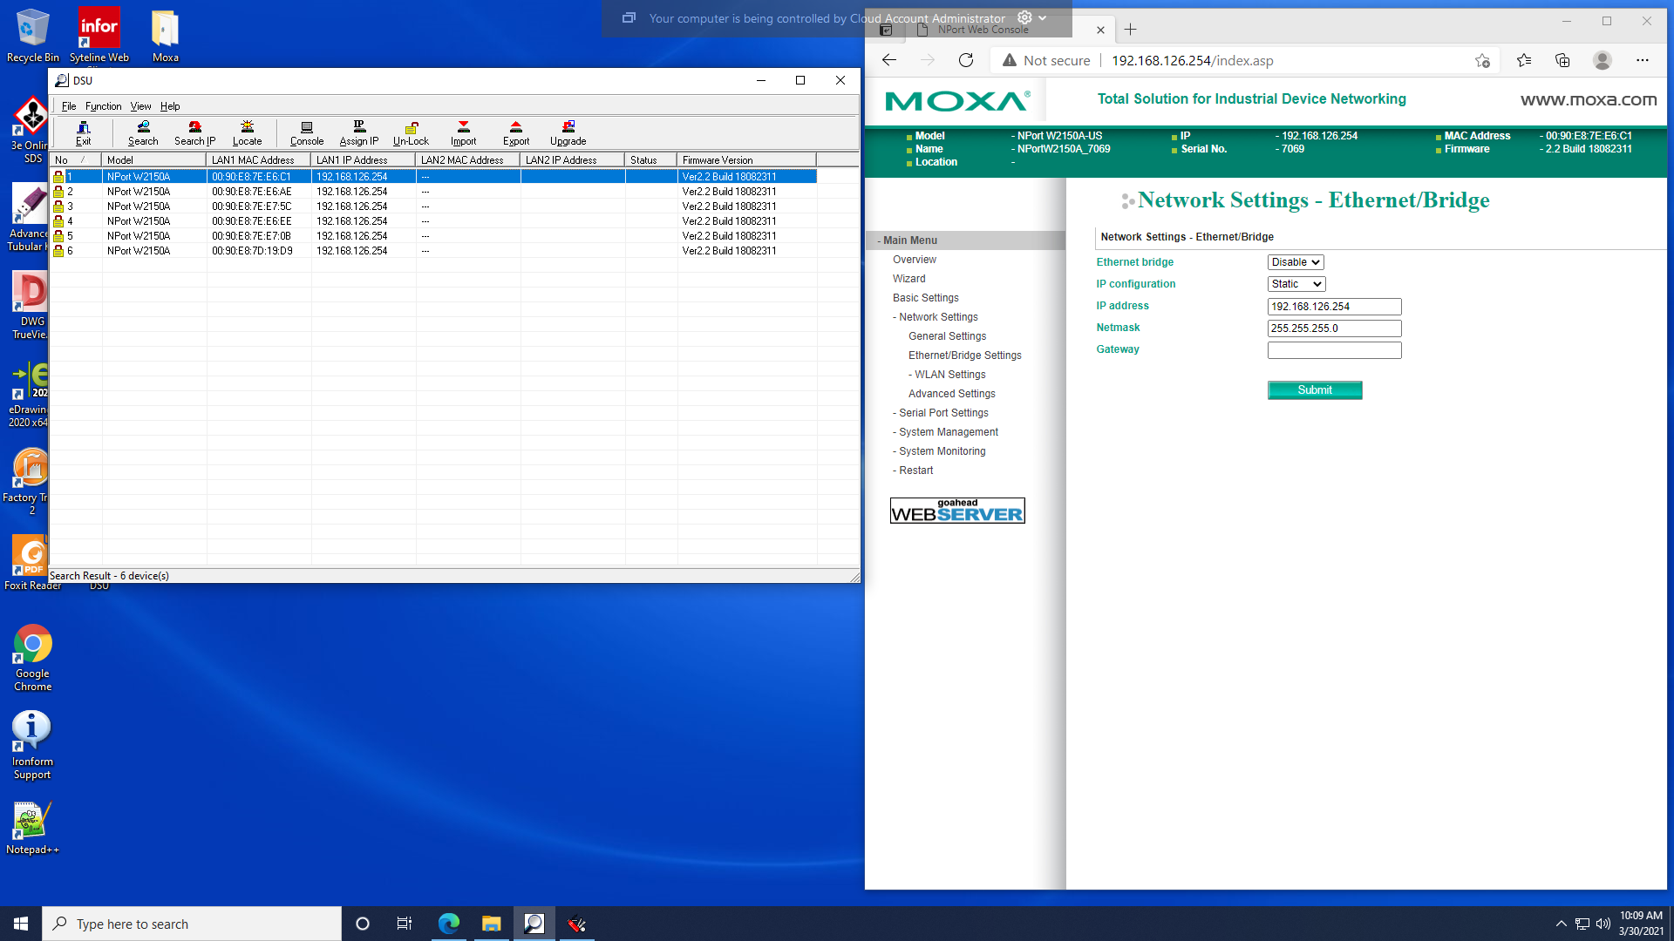The height and width of the screenshot is (941, 1674).
Task: Click lock icon on device row 3
Action: coord(58,206)
